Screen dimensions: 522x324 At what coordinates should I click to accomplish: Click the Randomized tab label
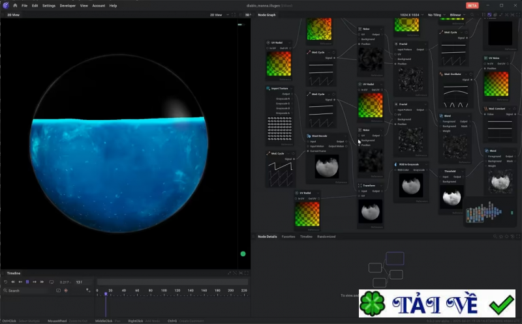point(326,237)
